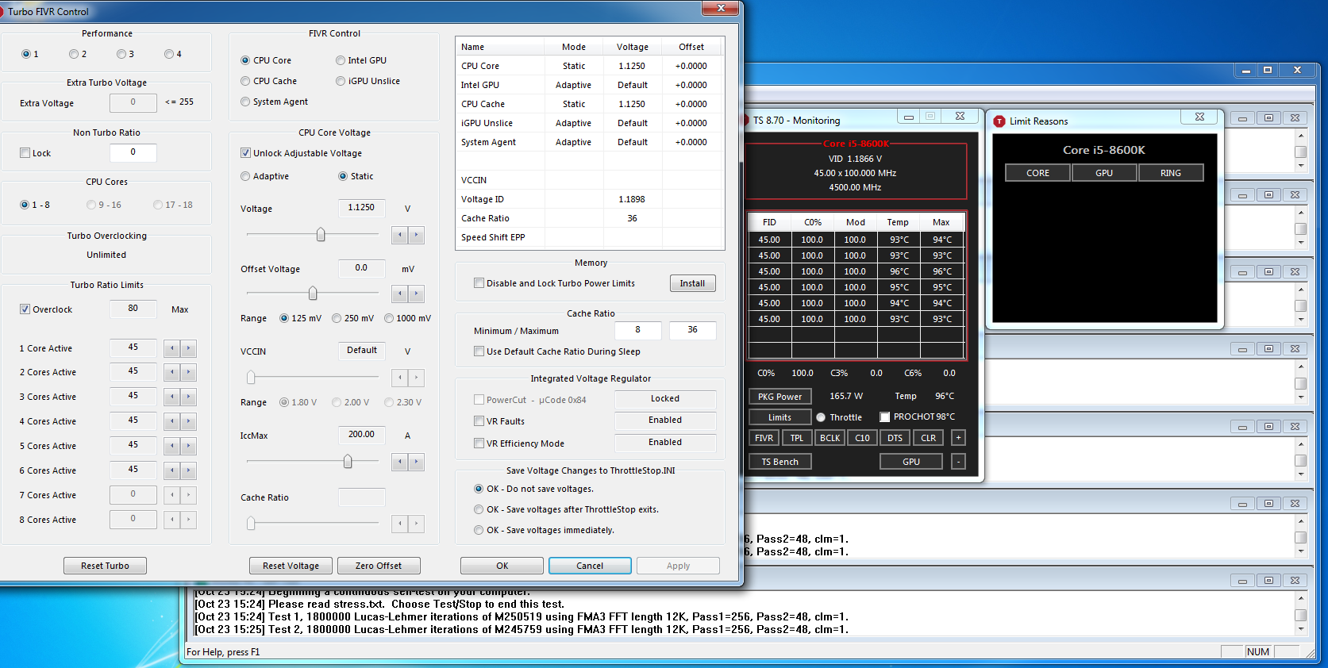Increase 6 Cores Active ratio arrow
The image size is (1328, 668).
click(188, 470)
